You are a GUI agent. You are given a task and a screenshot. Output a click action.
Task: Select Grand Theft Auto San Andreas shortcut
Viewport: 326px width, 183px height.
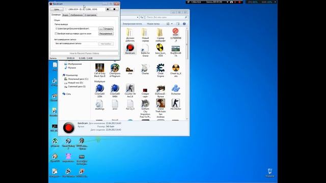click(160, 108)
